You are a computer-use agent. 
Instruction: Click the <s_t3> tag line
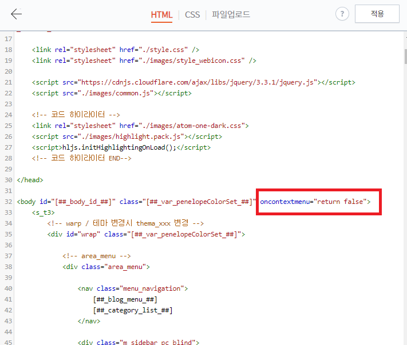(43, 212)
